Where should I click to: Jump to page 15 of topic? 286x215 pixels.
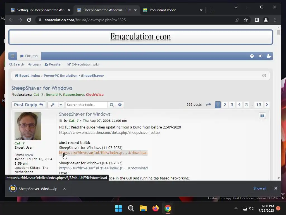coord(259,105)
